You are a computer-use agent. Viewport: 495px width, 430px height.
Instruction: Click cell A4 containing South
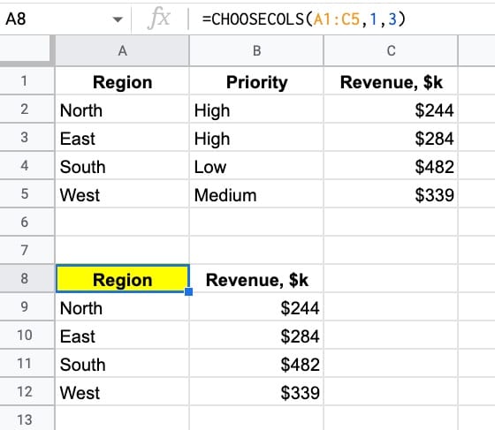tap(123, 165)
